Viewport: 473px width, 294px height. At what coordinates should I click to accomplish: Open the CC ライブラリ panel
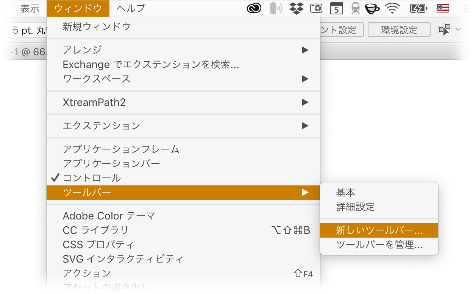tap(183, 230)
